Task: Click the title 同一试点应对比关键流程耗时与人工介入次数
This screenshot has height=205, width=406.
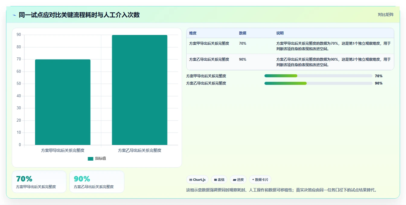Action: pos(79,15)
